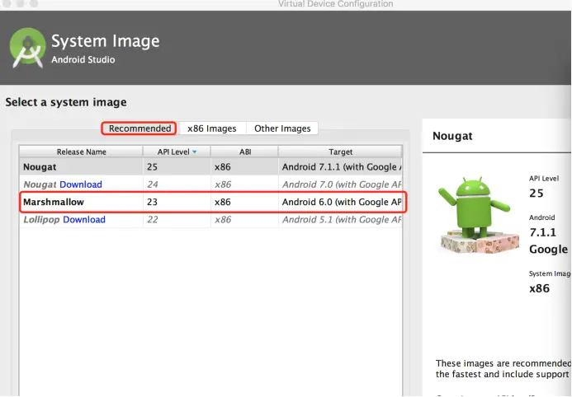Click the ABI column header
Screen dimensions: 572x397
click(245, 152)
